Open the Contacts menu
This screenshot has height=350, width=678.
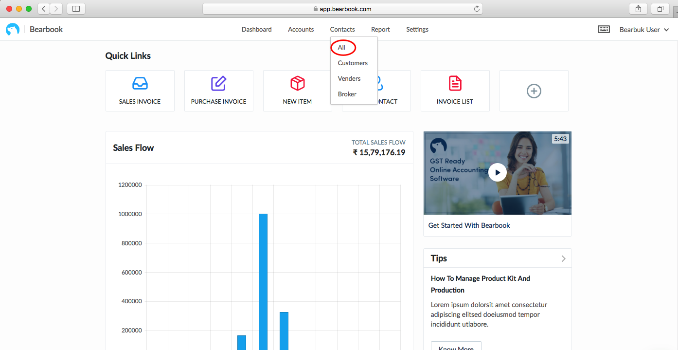coord(342,29)
